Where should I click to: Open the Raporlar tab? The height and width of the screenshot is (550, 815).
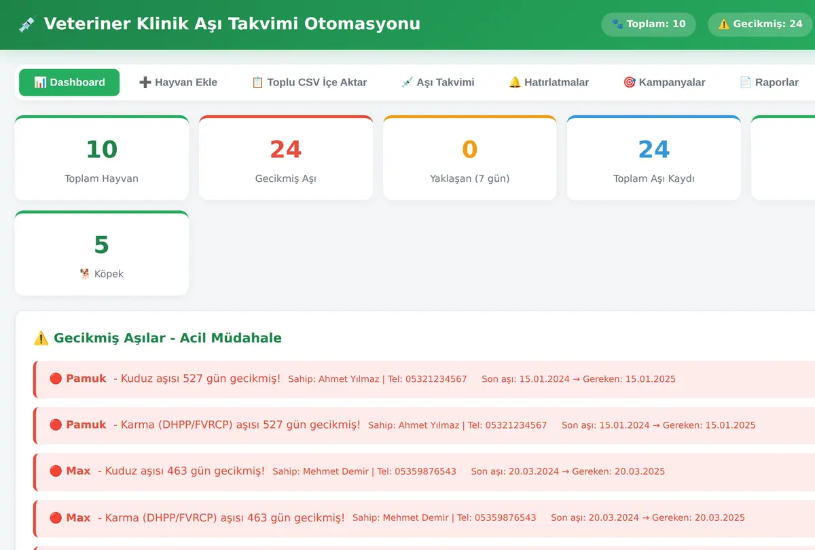(769, 82)
